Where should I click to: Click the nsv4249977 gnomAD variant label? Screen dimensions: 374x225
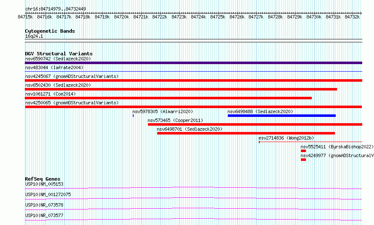tap(337, 155)
